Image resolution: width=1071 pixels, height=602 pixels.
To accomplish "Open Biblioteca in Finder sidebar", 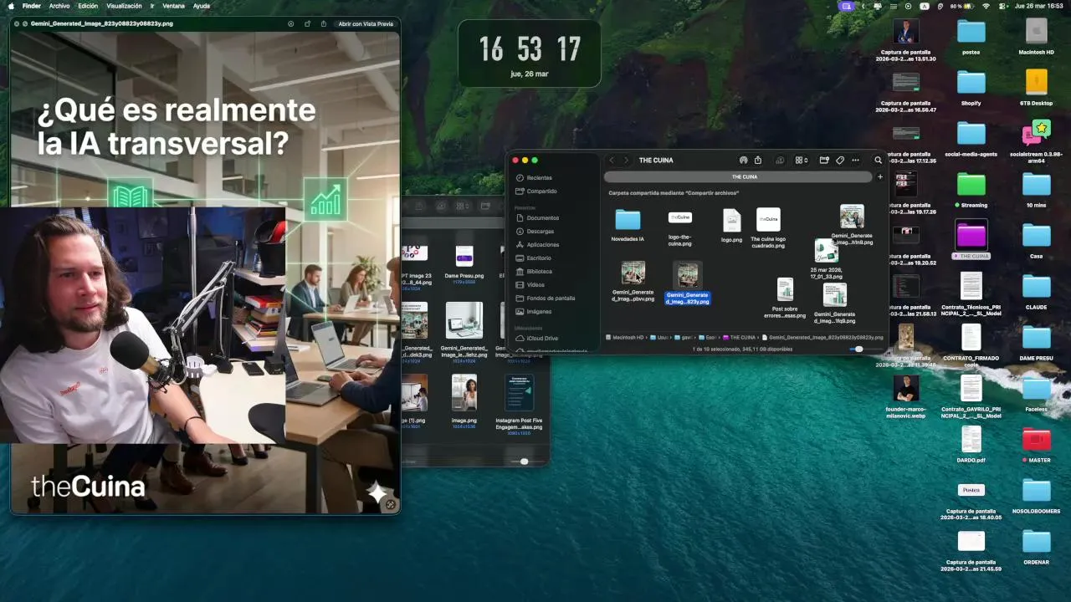I will pos(533,272).
